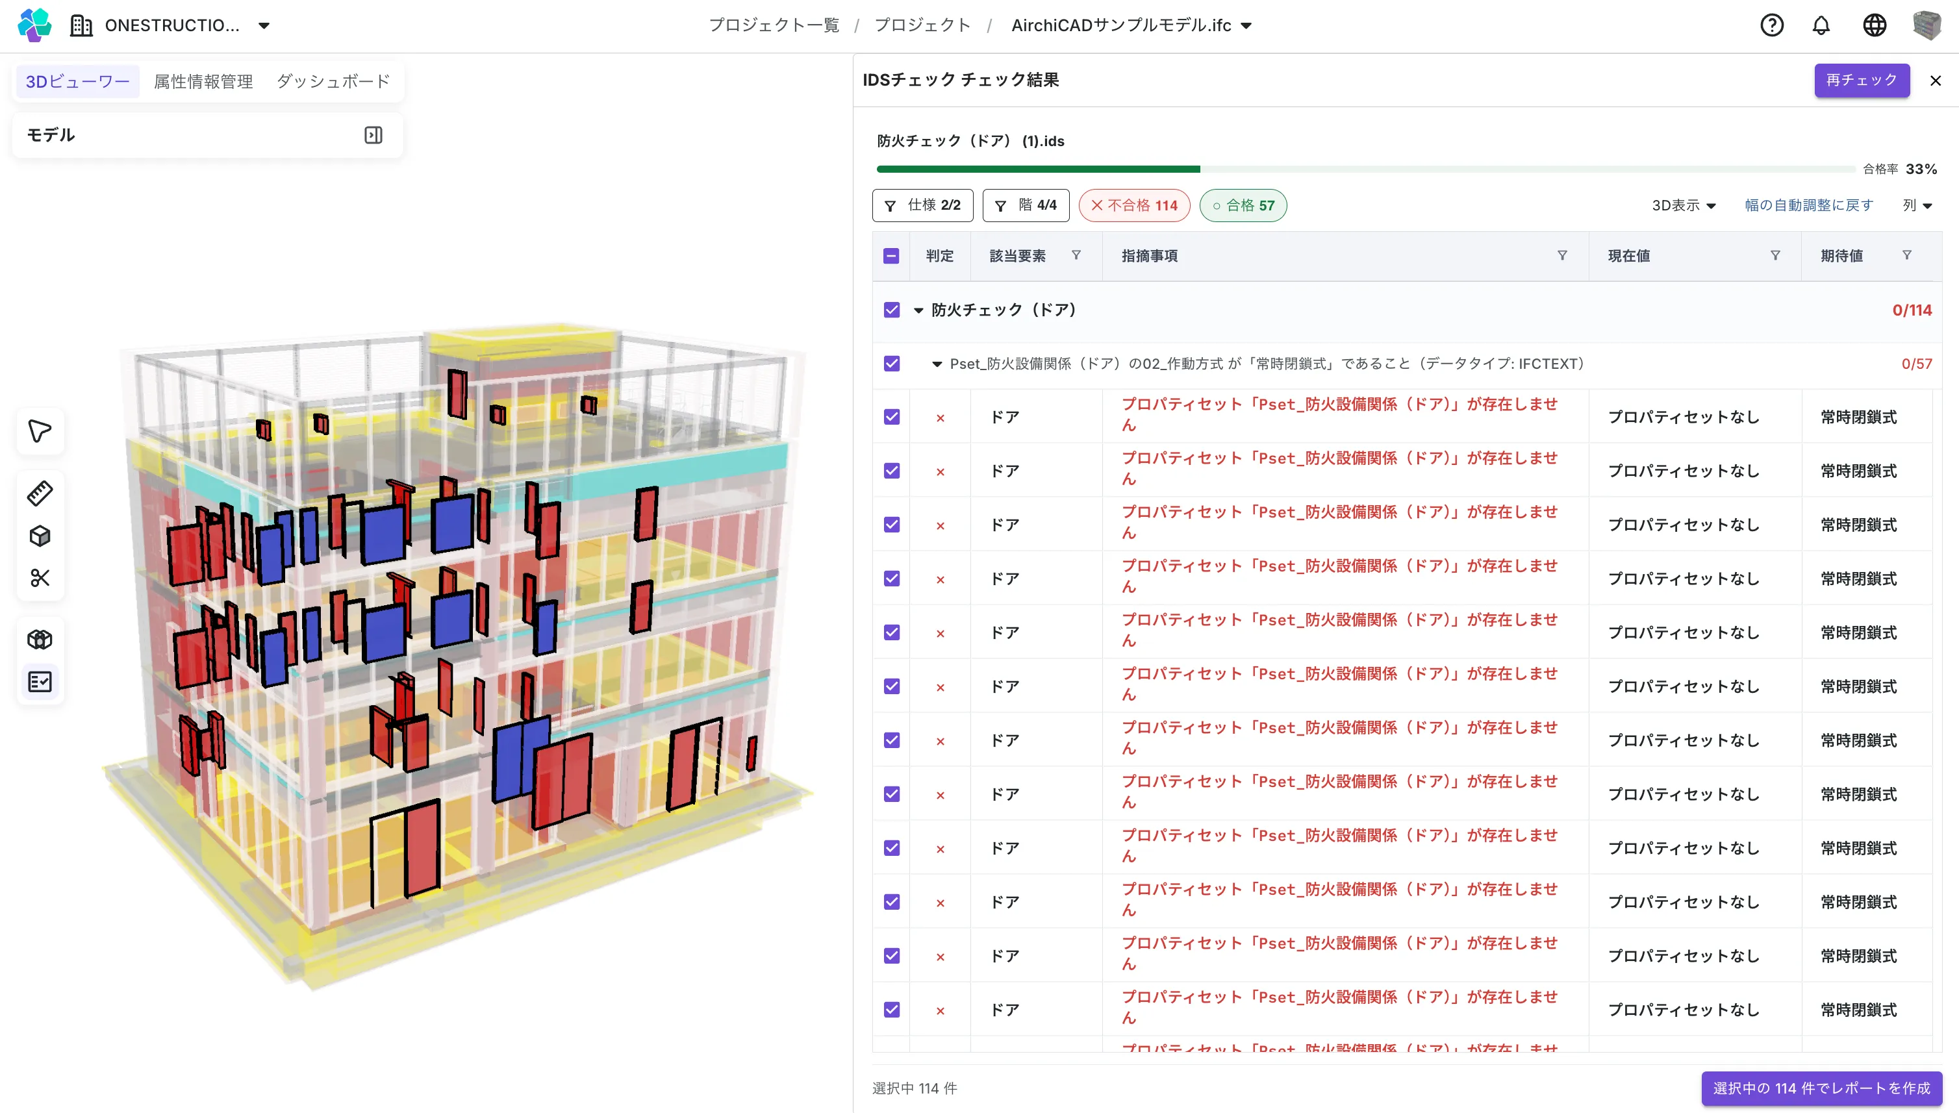Viewport: 1959px width, 1113px height.
Task: Click the 3D cube view tool
Action: pos(40,536)
